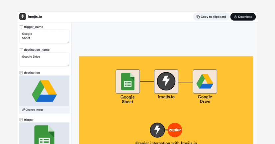Viewport: 275px width, 144px height.
Task: Click Change Image link under destination
Action: point(33,110)
